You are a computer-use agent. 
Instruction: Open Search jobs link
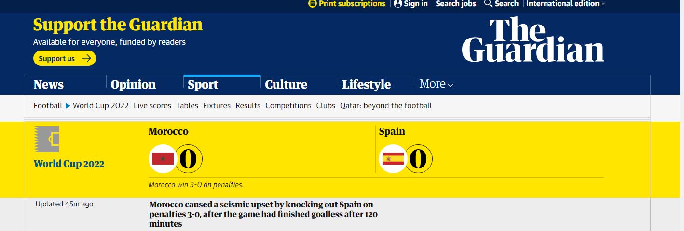tap(456, 4)
